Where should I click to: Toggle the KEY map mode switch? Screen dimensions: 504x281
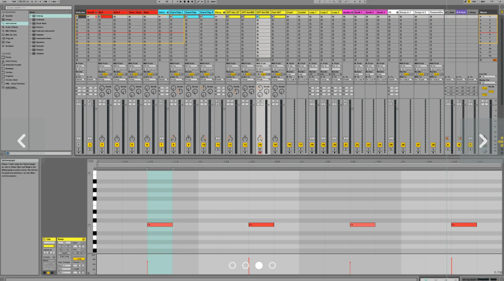click(474, 1)
